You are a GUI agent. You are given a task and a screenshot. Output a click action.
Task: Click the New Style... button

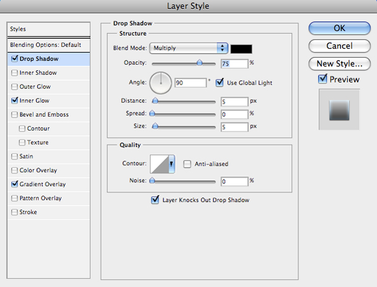click(340, 63)
